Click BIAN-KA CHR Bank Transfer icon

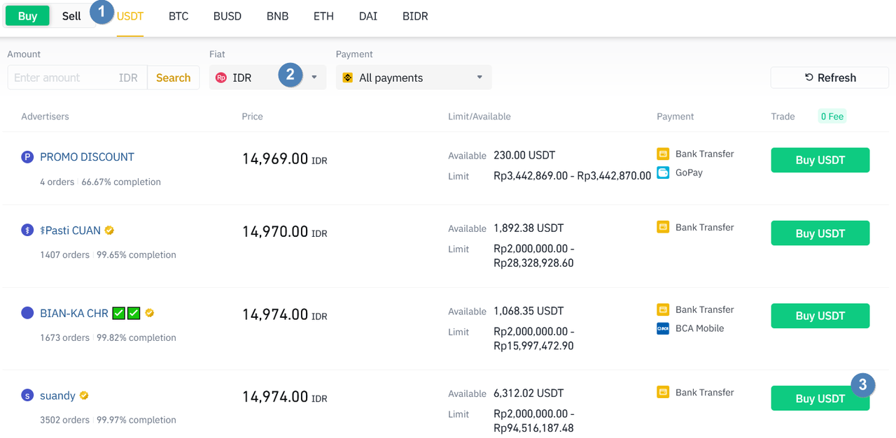point(663,309)
